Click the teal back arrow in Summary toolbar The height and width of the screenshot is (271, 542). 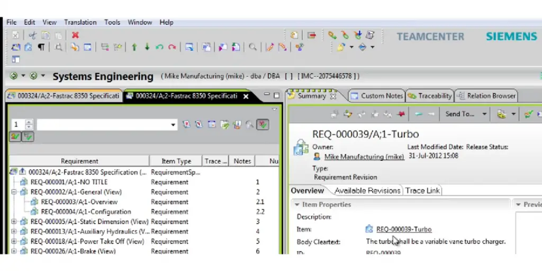click(418, 114)
